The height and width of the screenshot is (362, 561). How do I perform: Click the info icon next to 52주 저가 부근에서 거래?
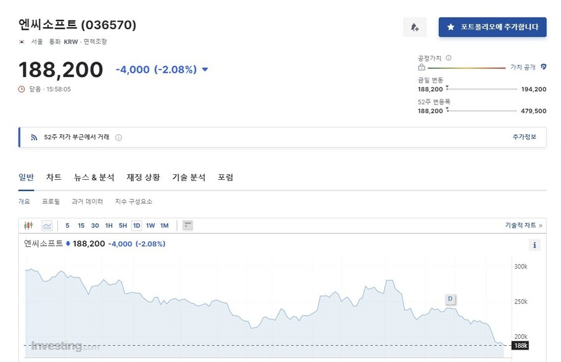click(118, 137)
